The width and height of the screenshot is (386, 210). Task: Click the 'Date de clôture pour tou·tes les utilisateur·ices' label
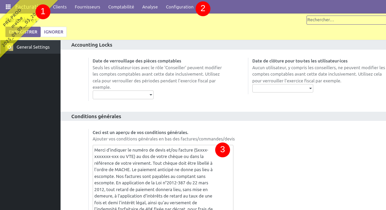coord(300,61)
